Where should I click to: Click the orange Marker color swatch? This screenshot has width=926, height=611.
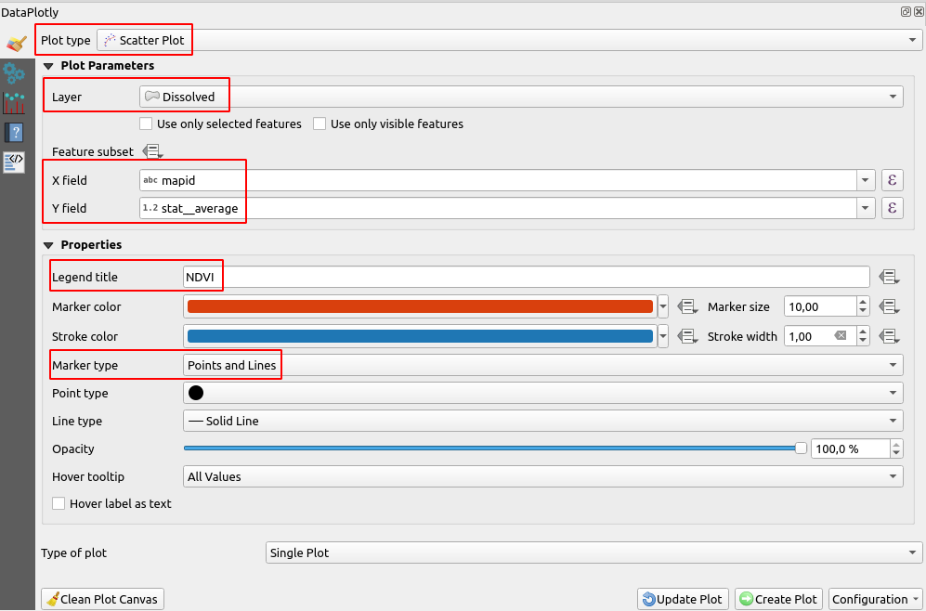[x=418, y=306]
